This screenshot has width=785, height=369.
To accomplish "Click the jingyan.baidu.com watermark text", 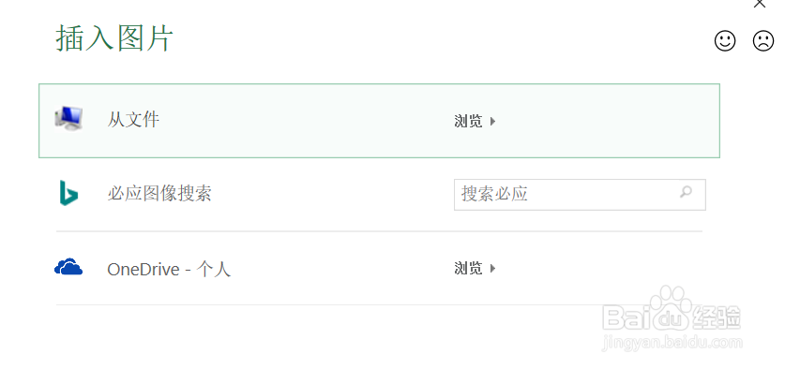I will coord(672,343).
